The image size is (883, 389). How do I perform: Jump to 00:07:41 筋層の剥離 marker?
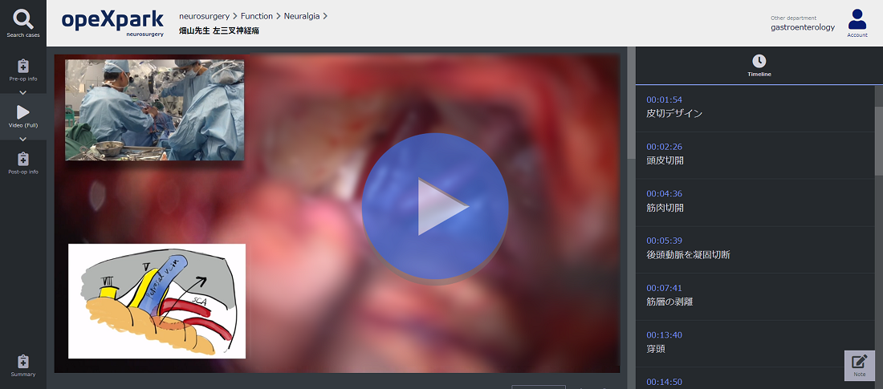(x=755, y=298)
